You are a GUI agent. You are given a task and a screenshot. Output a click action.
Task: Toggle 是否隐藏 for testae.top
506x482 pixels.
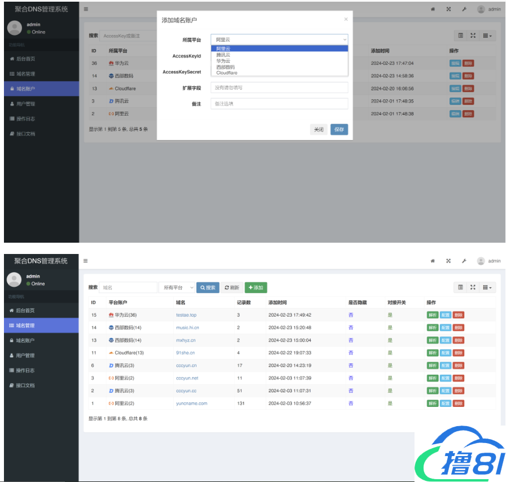(x=351, y=315)
